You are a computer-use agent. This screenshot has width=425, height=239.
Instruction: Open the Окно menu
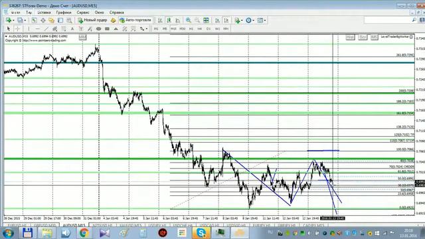[x=99, y=13]
